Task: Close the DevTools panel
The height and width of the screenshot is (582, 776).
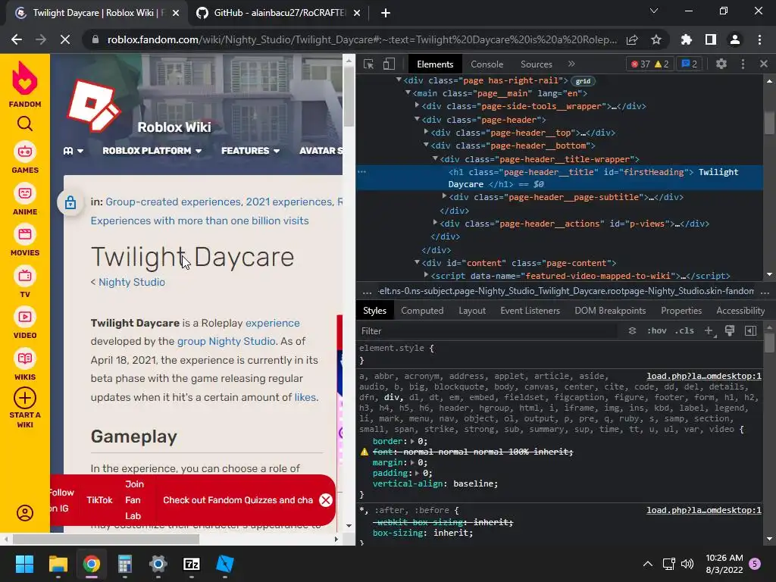Action: pyautogui.click(x=764, y=64)
